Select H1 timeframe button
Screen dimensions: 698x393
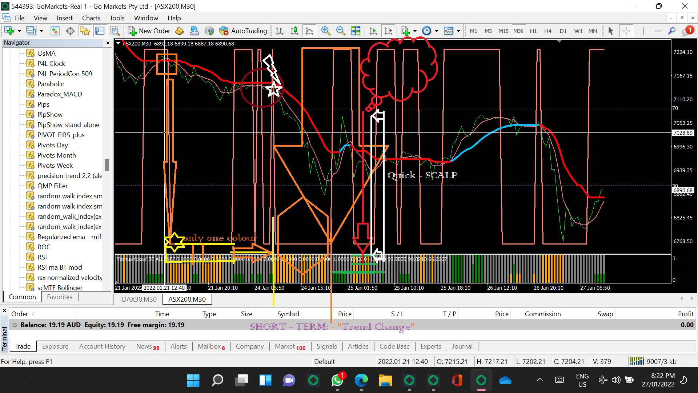click(533, 31)
